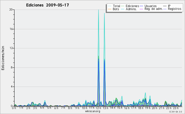
Task: Click the y-axis label "Ediciones/min"
Action: pos(3,58)
